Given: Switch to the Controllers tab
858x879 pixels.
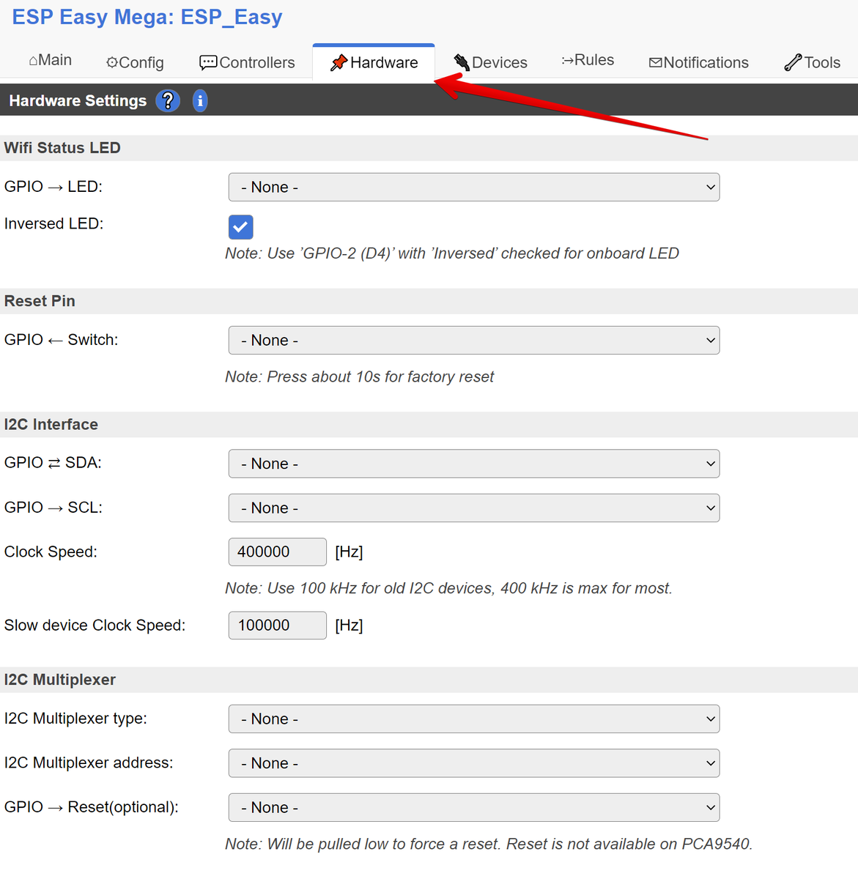Looking at the screenshot, I should [x=247, y=62].
